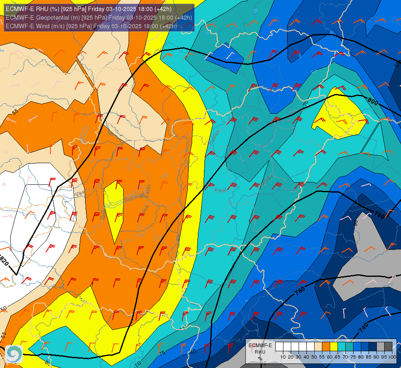
Task: Click the ECMWF swirl logo icon
Action: point(14,354)
